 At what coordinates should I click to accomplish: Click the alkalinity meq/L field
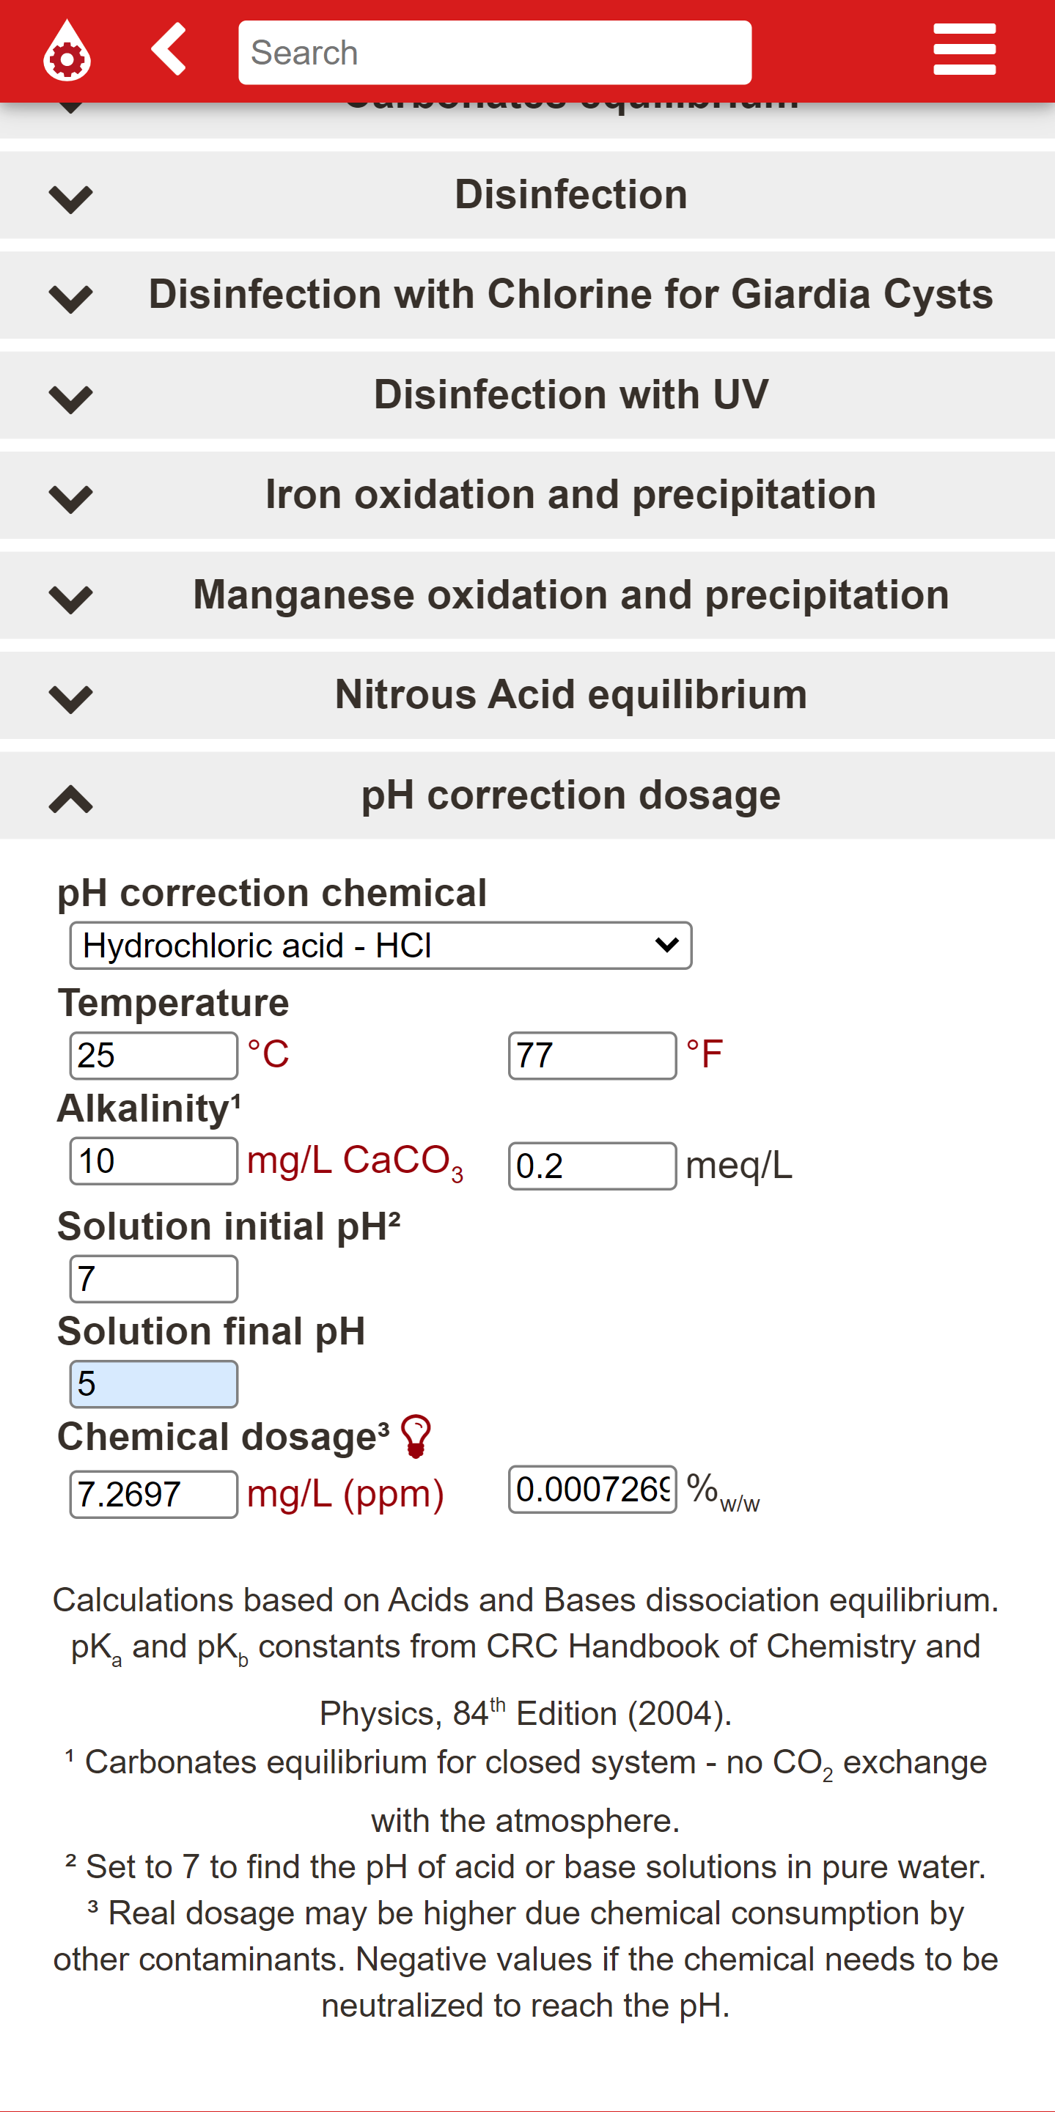(x=592, y=1166)
